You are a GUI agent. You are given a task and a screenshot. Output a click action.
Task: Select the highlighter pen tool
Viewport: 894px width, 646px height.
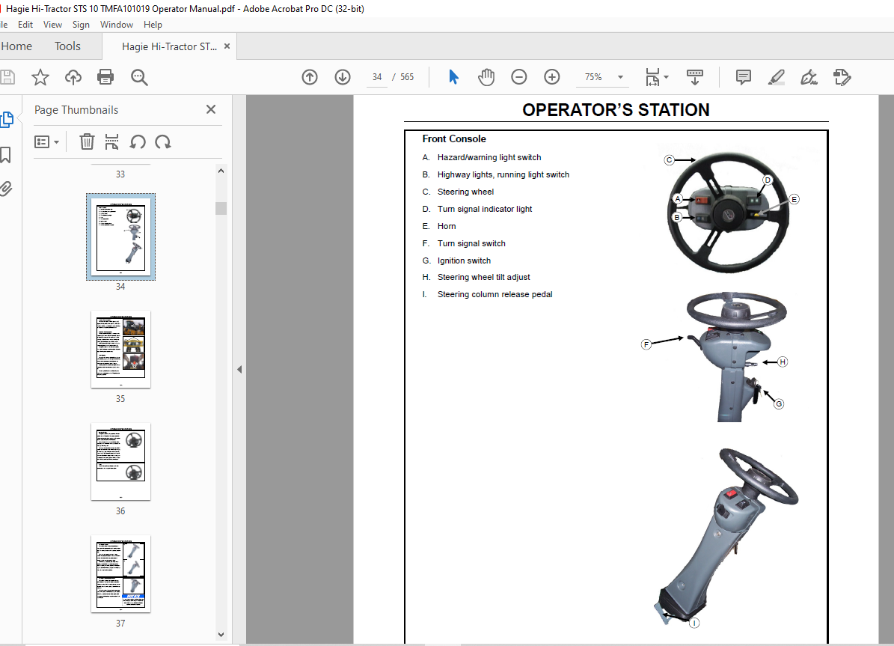point(777,77)
